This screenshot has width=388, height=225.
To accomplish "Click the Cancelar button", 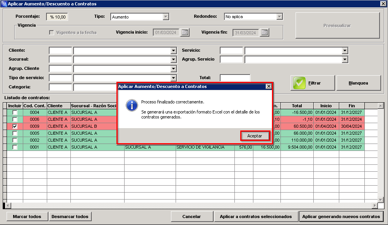I will pyautogui.click(x=191, y=217).
